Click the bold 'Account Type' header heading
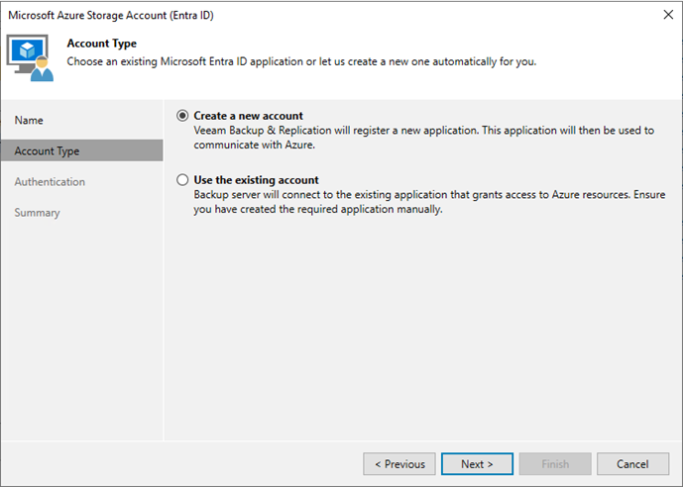683x487 pixels. (101, 44)
